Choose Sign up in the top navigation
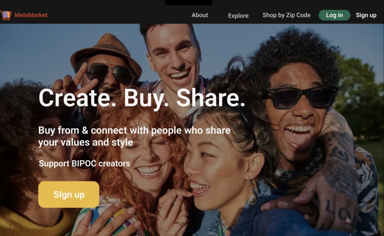Screen dimensions: 384x236 [x=366, y=15]
